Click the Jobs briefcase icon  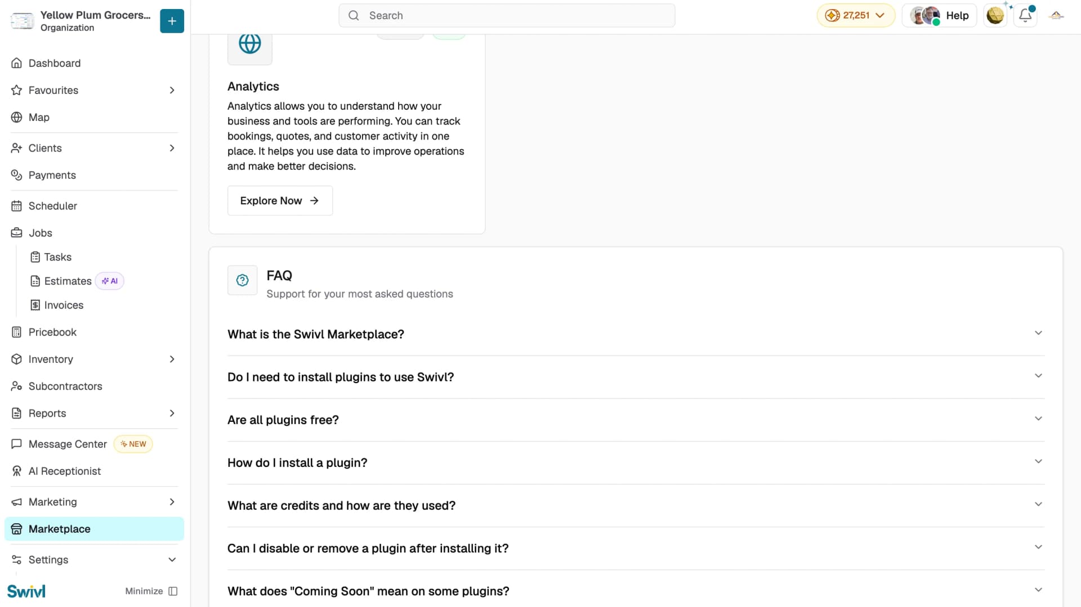point(17,233)
